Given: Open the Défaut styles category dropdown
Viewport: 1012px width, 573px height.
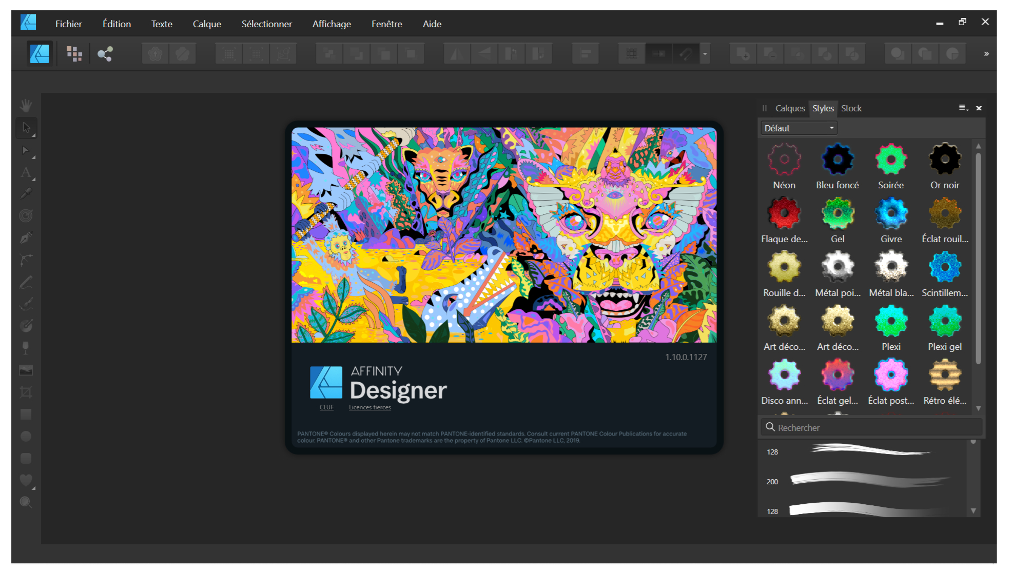Looking at the screenshot, I should coord(799,128).
